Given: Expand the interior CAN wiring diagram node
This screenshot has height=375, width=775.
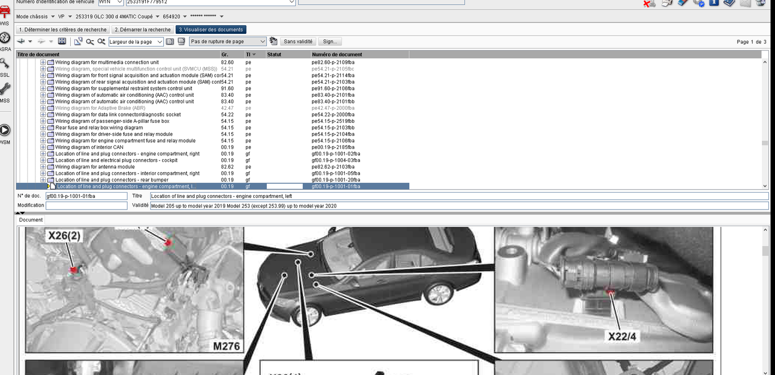Looking at the screenshot, I should click(x=43, y=147).
